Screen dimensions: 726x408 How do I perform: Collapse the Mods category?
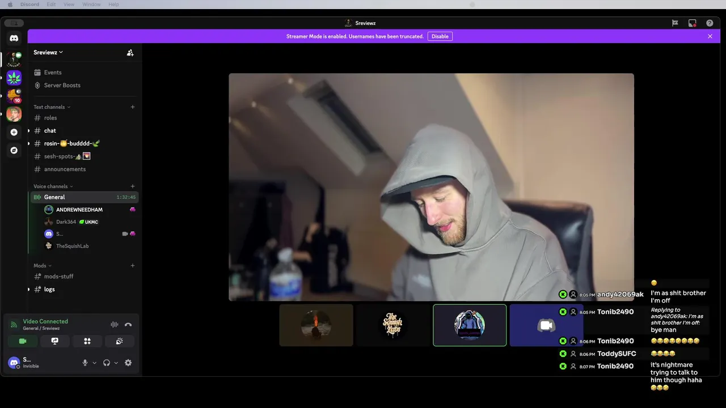click(42, 266)
